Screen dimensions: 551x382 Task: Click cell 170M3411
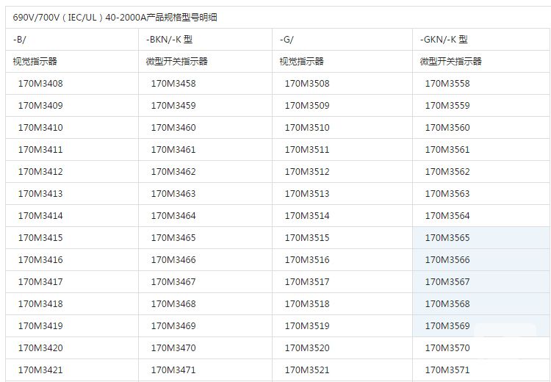40,149
